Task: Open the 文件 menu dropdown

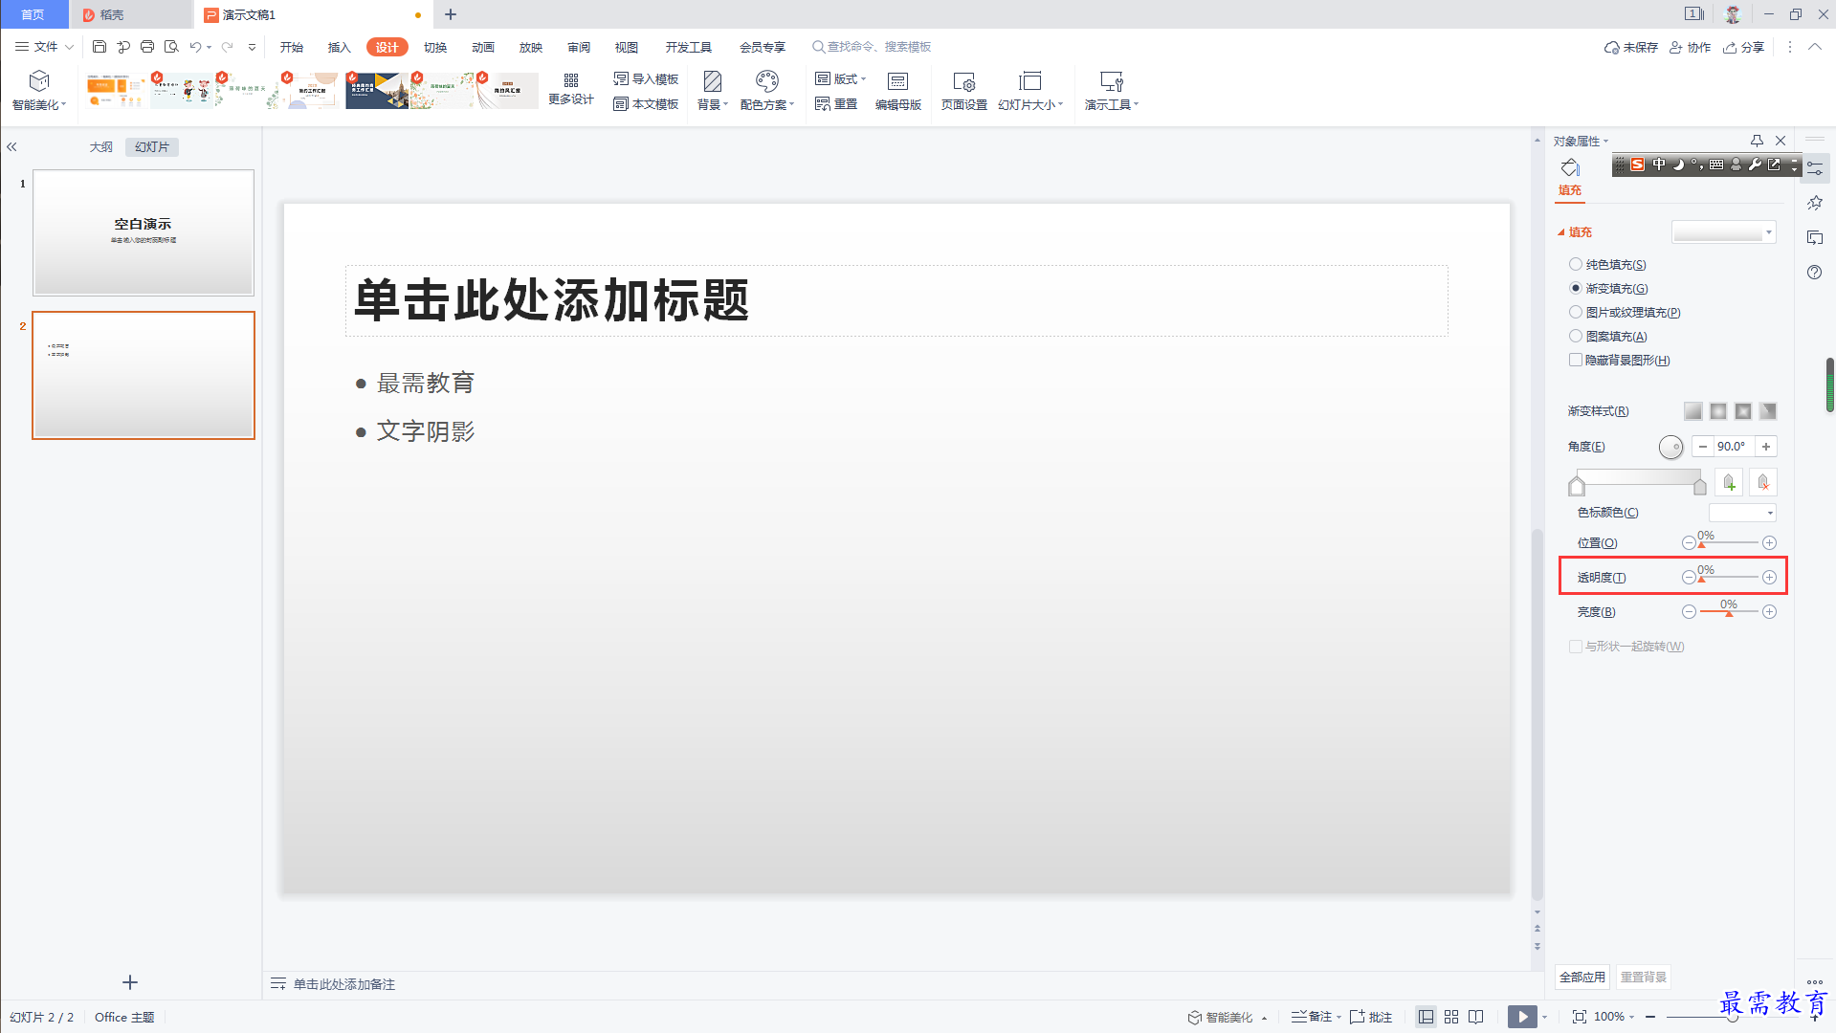Action: [x=44, y=46]
